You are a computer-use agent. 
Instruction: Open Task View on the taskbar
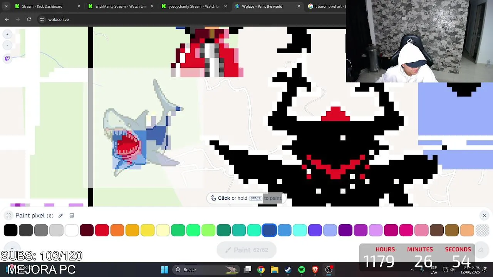[248, 270]
